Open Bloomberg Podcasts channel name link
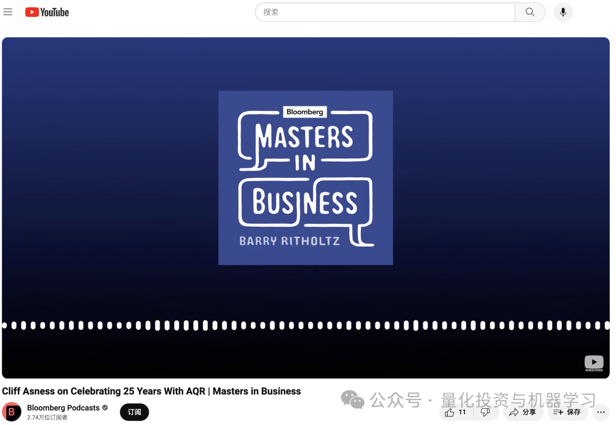The image size is (616, 425). (63, 408)
